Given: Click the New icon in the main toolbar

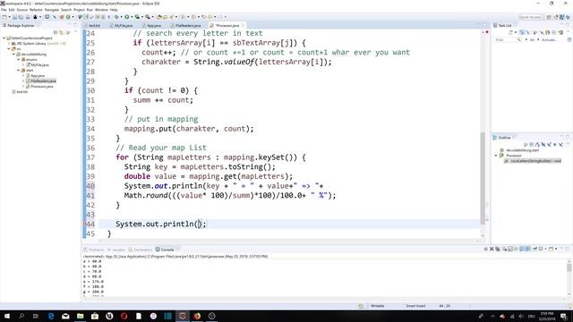Looking at the screenshot, I should tap(4, 17).
